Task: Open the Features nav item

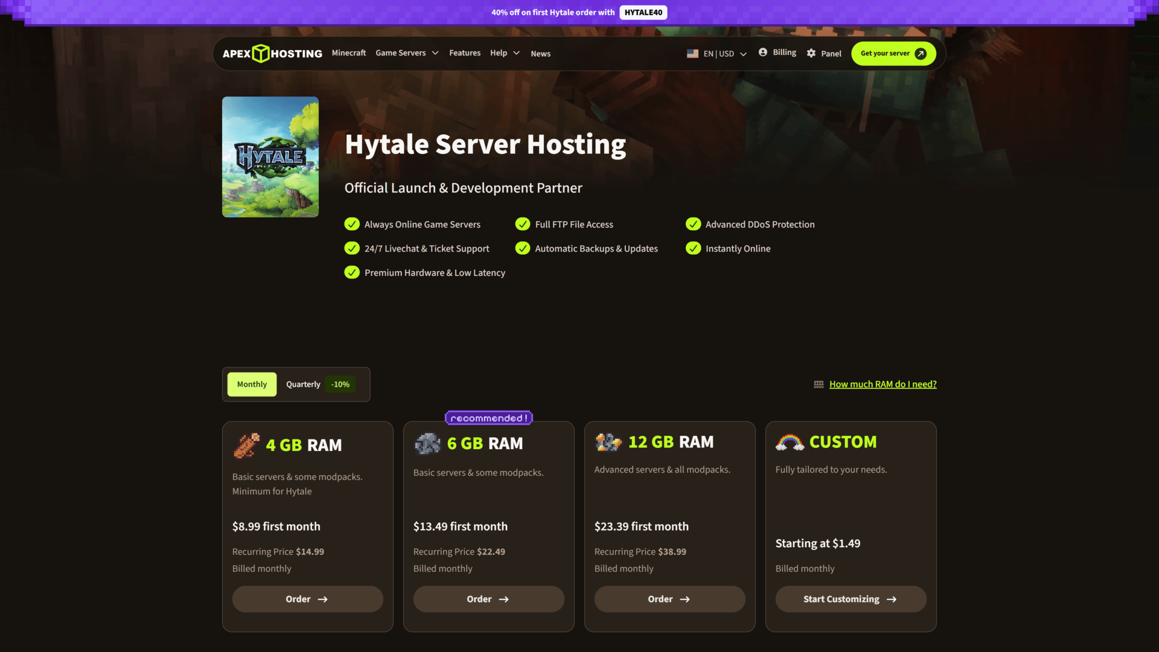Action: (465, 53)
